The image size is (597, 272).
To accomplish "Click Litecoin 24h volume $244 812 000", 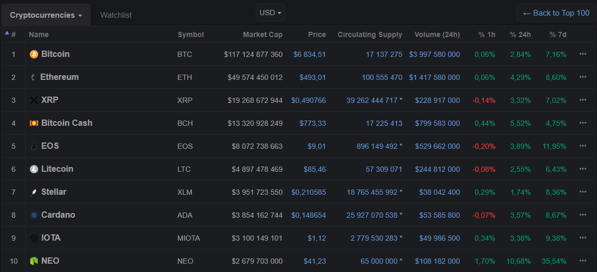I will pyautogui.click(x=437, y=169).
